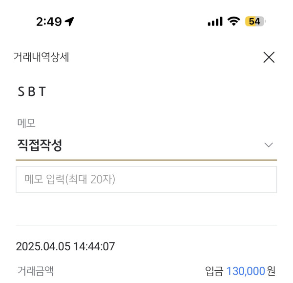
Task: Tap the 원 currency unit
Action: tap(272, 270)
